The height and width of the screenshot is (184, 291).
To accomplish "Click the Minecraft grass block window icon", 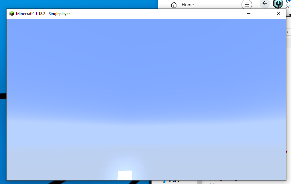I will pyautogui.click(x=12, y=13).
